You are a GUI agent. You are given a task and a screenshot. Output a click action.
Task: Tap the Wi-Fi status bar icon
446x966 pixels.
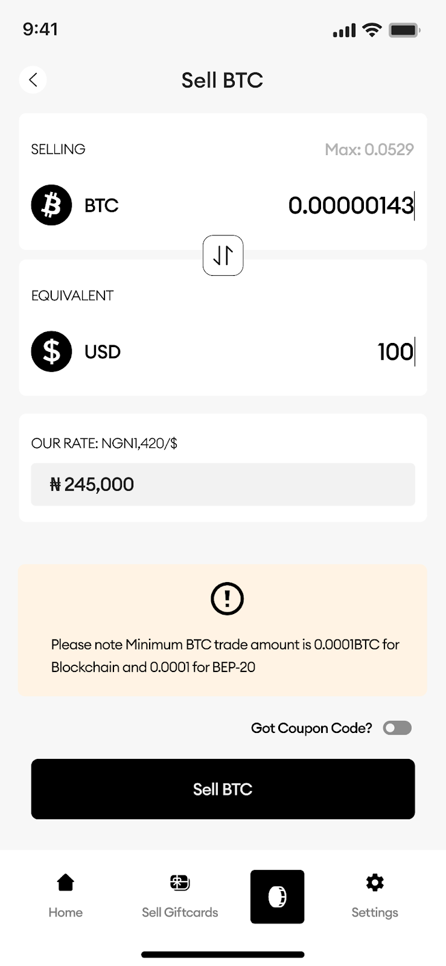pyautogui.click(x=372, y=30)
